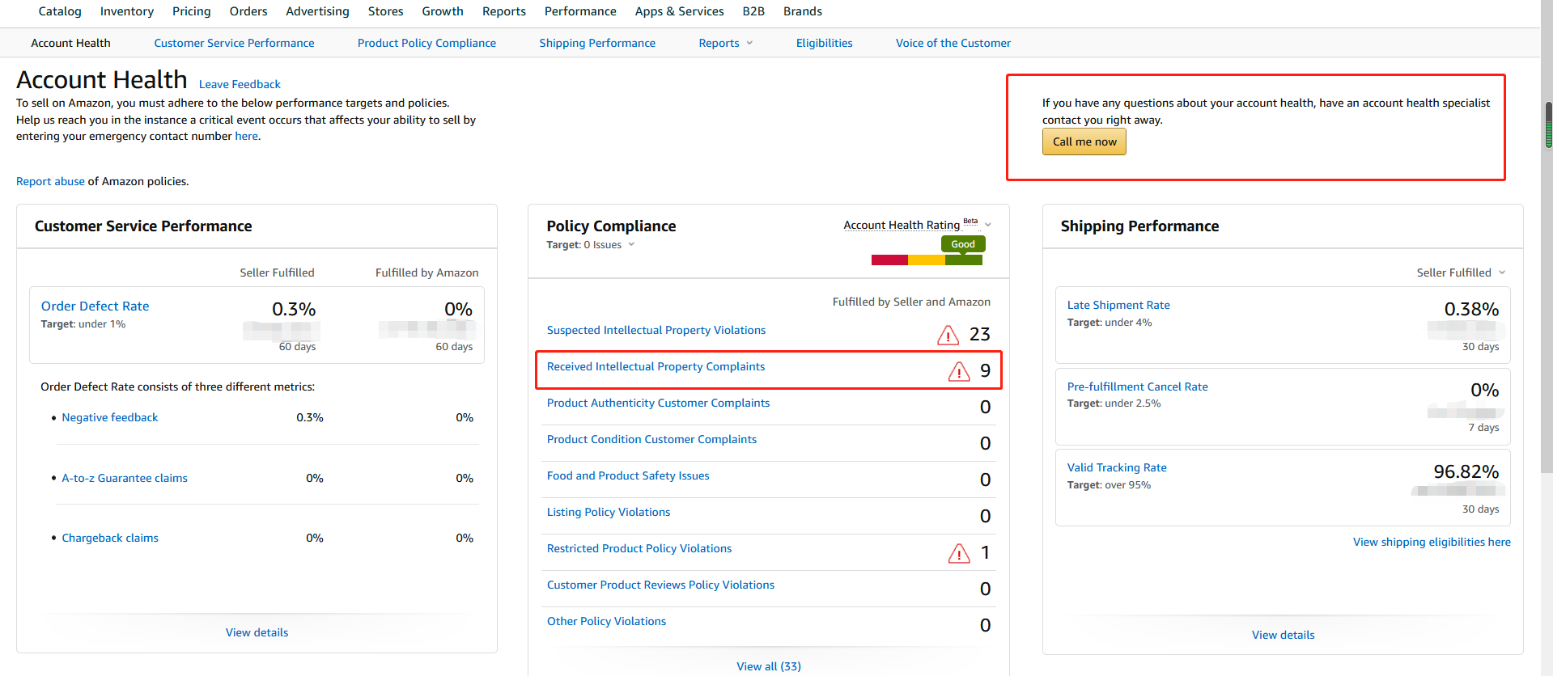
Task: Open Restricted Product Policy Violations link
Action: (639, 549)
